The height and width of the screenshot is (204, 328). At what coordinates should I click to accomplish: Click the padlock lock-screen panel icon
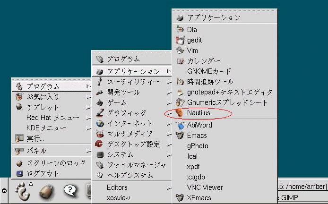[46, 191]
